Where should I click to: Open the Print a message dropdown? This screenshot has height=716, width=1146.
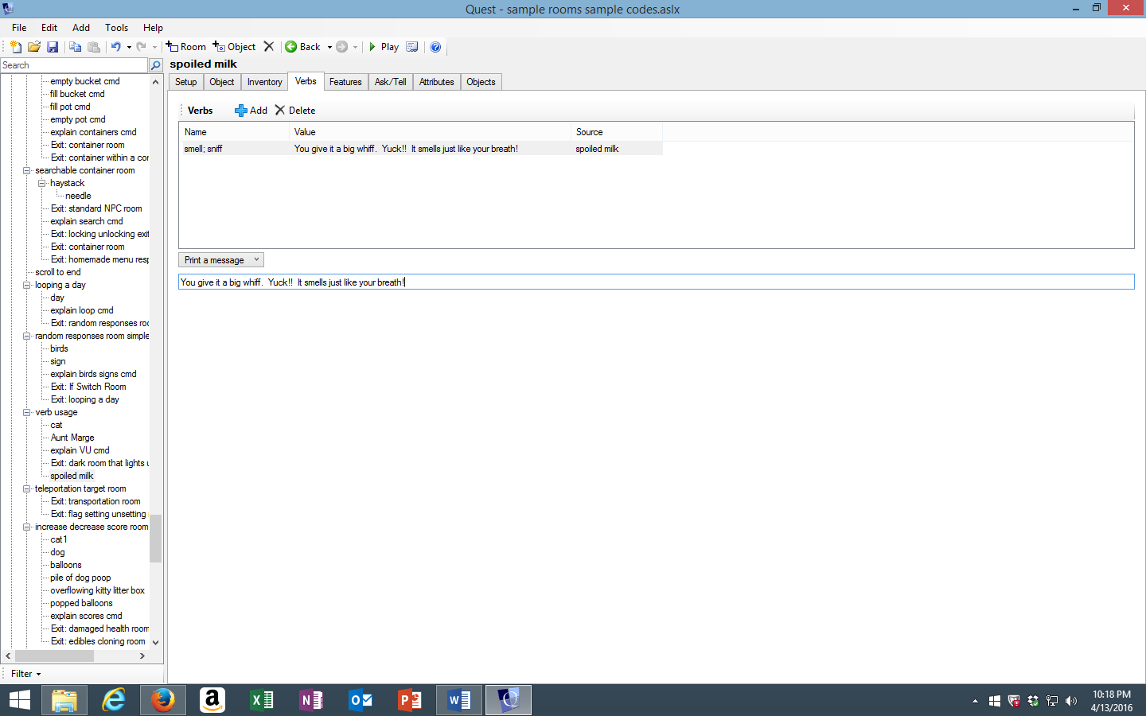tap(220, 259)
